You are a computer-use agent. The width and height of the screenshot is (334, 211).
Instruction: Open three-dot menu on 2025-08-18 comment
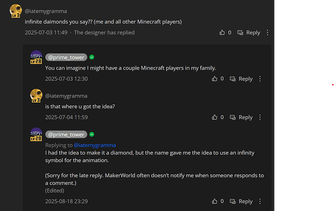coord(260,201)
